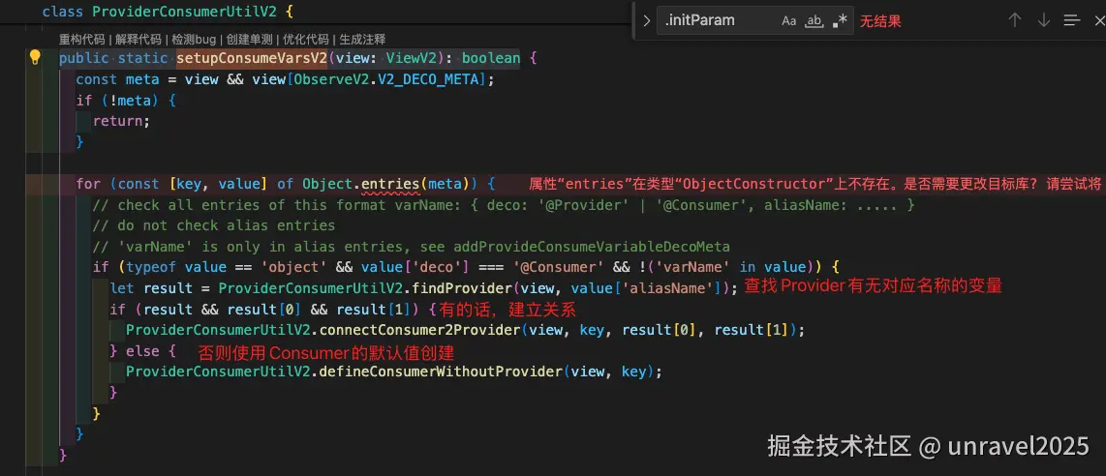
Task: Click the 检测bug code lens
Action: click(x=194, y=40)
